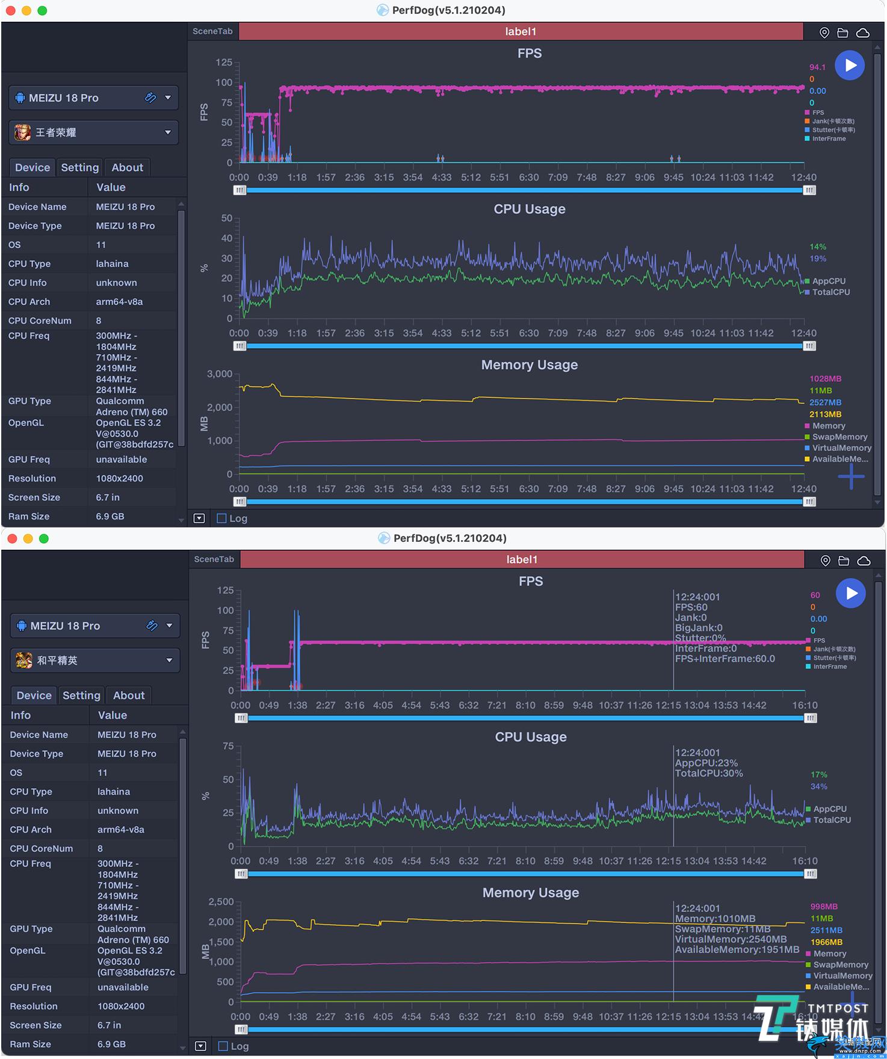Toggle TotalCPU legend entry in the top window
The image size is (887, 1059).
point(828,292)
